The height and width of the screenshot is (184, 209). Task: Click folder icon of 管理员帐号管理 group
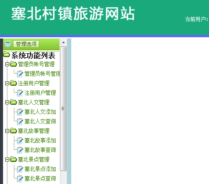pyautogui.click(x=13, y=64)
